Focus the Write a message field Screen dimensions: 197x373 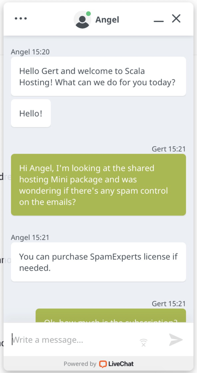[x=74, y=340]
